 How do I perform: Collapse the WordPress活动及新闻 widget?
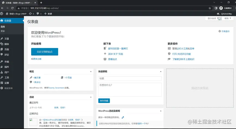(x=161, y=111)
